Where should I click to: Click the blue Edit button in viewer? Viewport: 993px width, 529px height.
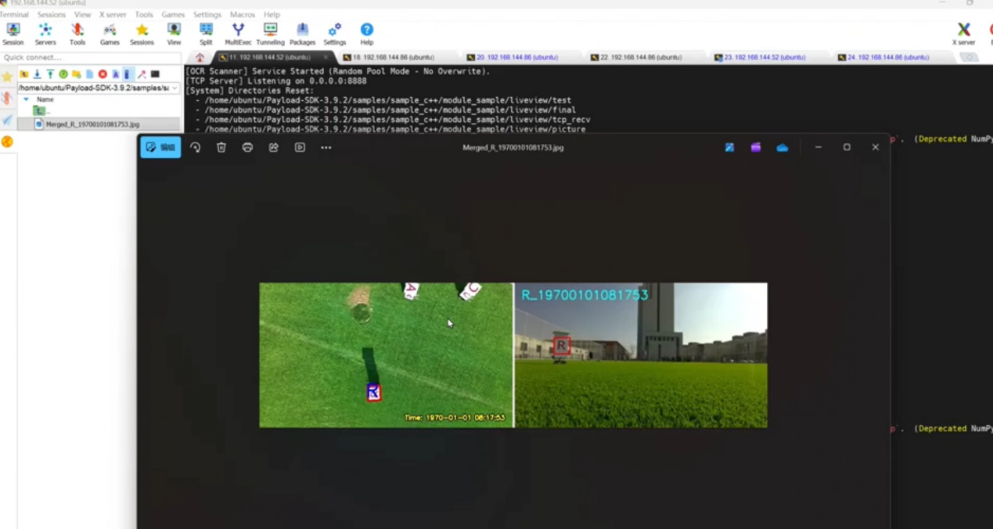(160, 147)
